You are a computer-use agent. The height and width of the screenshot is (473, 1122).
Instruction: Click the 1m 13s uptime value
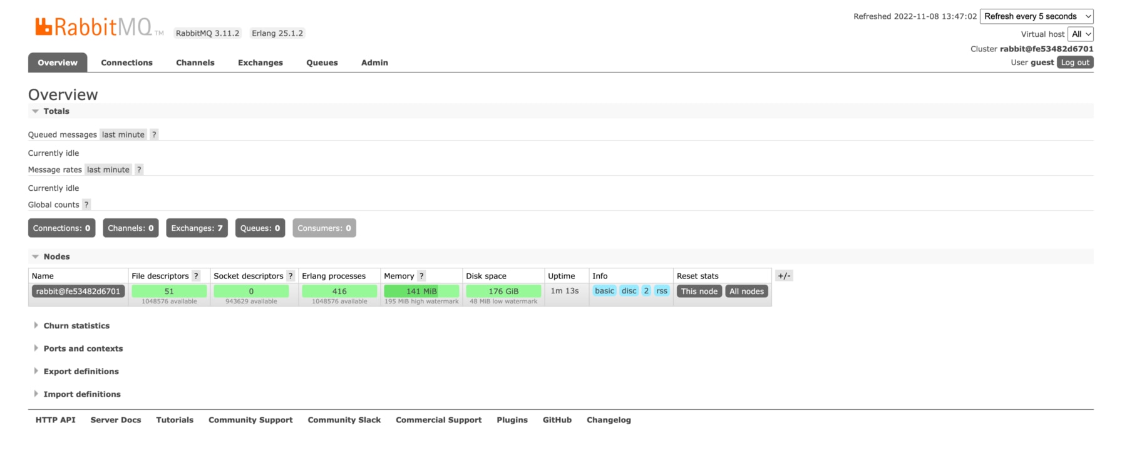[565, 291]
